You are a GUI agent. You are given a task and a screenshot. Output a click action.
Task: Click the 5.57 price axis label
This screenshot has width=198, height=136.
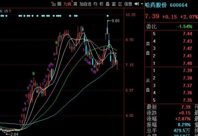(x=129, y=90)
